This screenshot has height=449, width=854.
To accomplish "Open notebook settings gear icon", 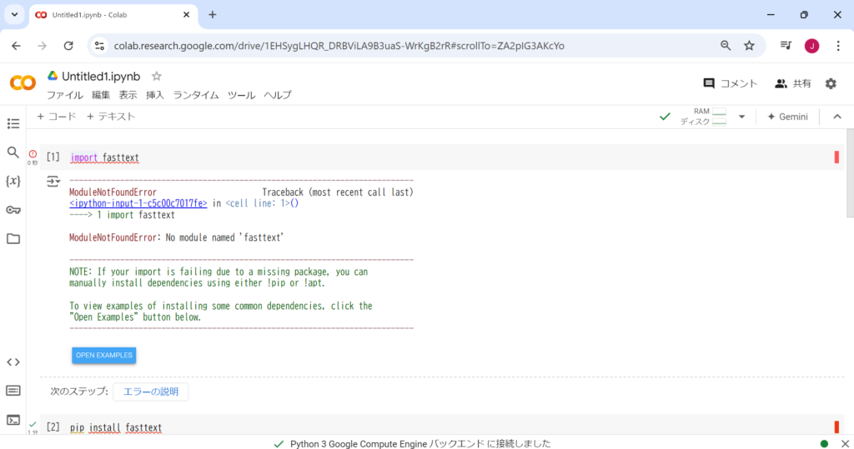I will click(831, 83).
